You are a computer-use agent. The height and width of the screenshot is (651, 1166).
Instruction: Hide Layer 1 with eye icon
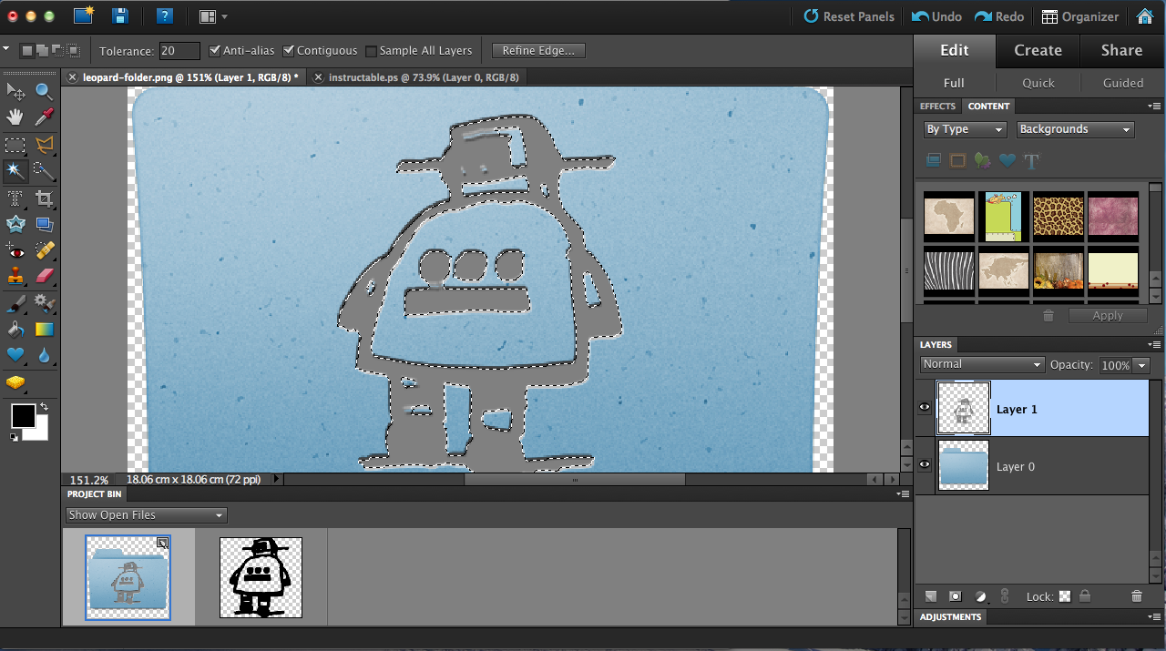[x=925, y=408]
